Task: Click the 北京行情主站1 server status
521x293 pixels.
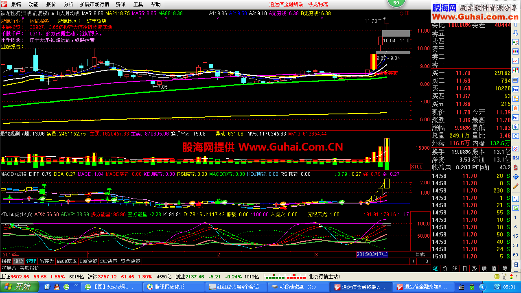Action: click(324, 277)
